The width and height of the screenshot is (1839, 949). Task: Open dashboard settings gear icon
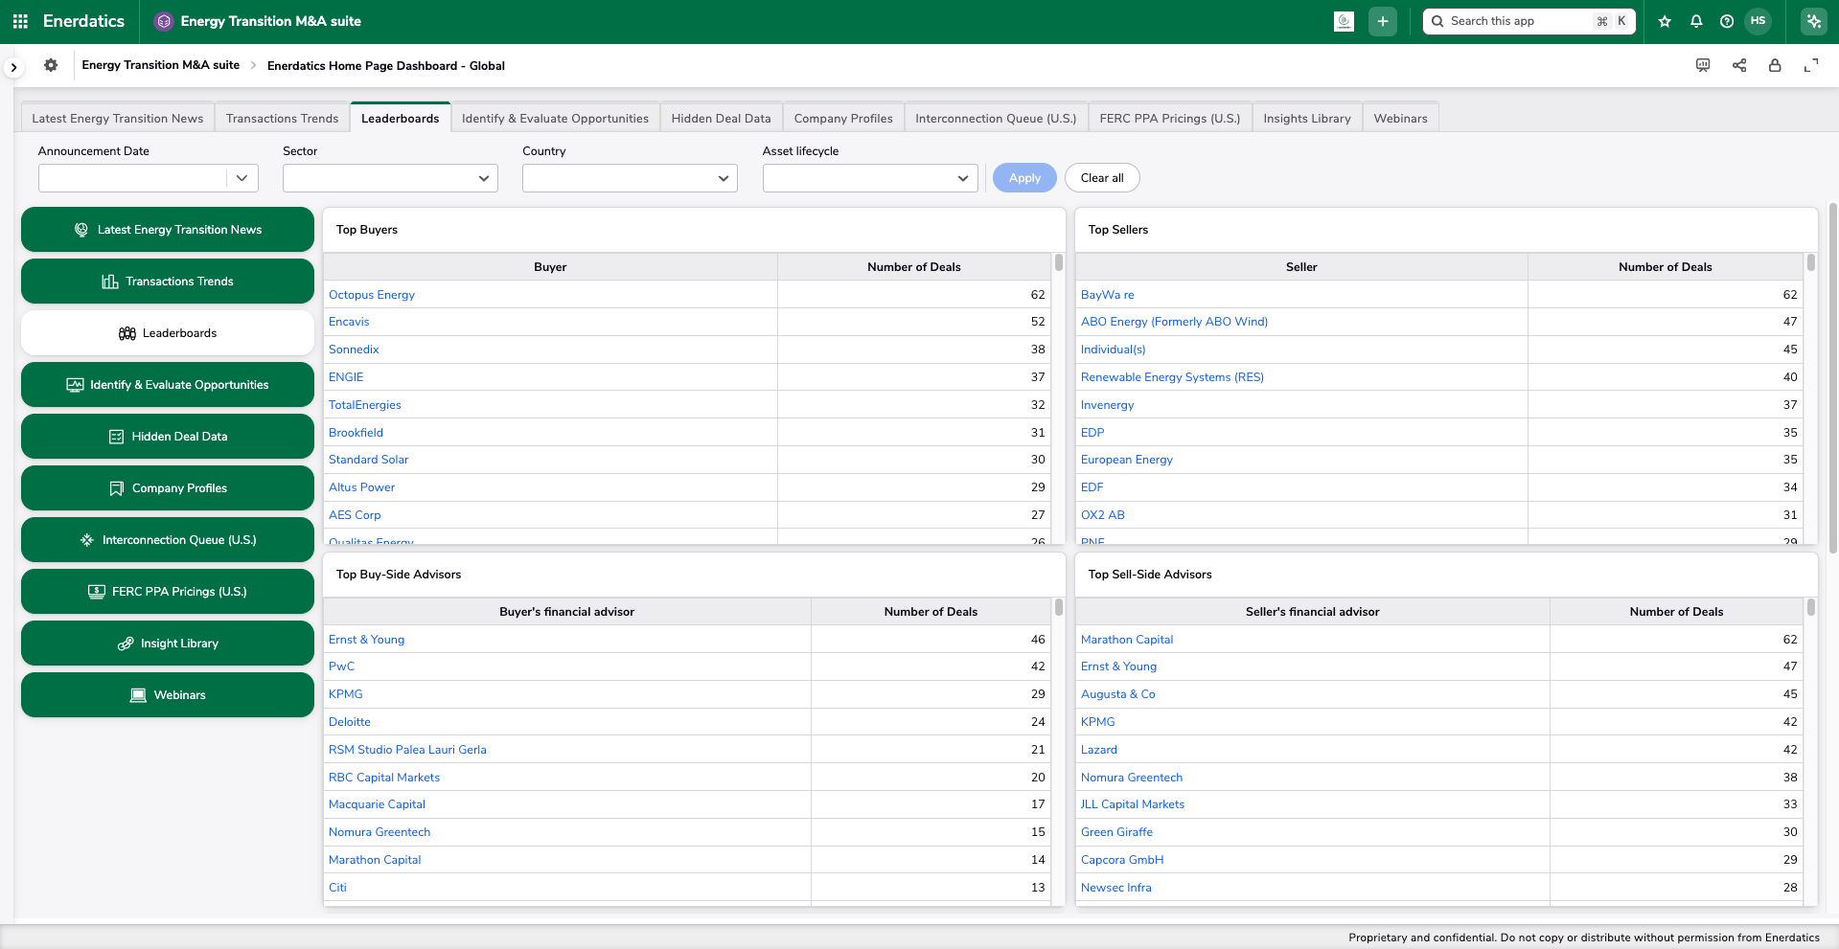[51, 65]
